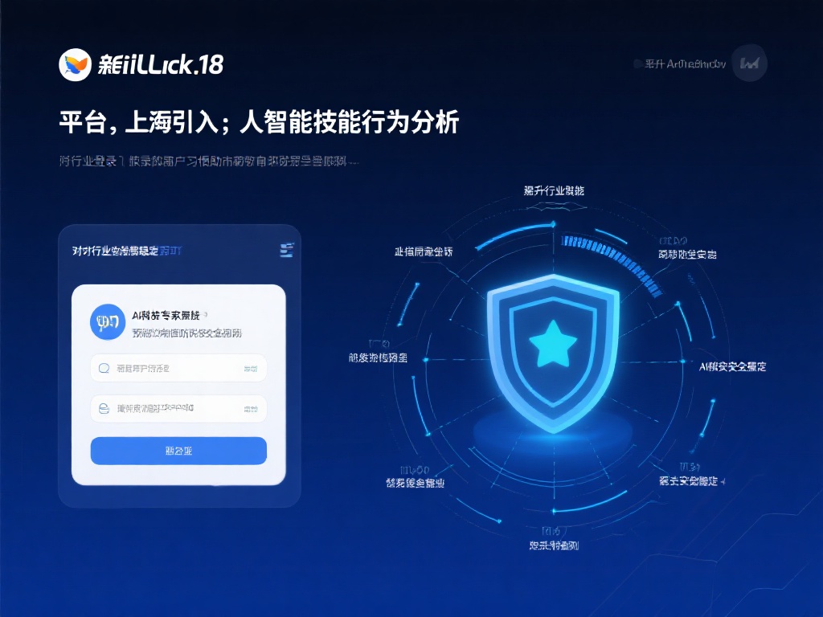Focus the second input field with lock icon
This screenshot has width=823, height=617.
click(x=178, y=408)
